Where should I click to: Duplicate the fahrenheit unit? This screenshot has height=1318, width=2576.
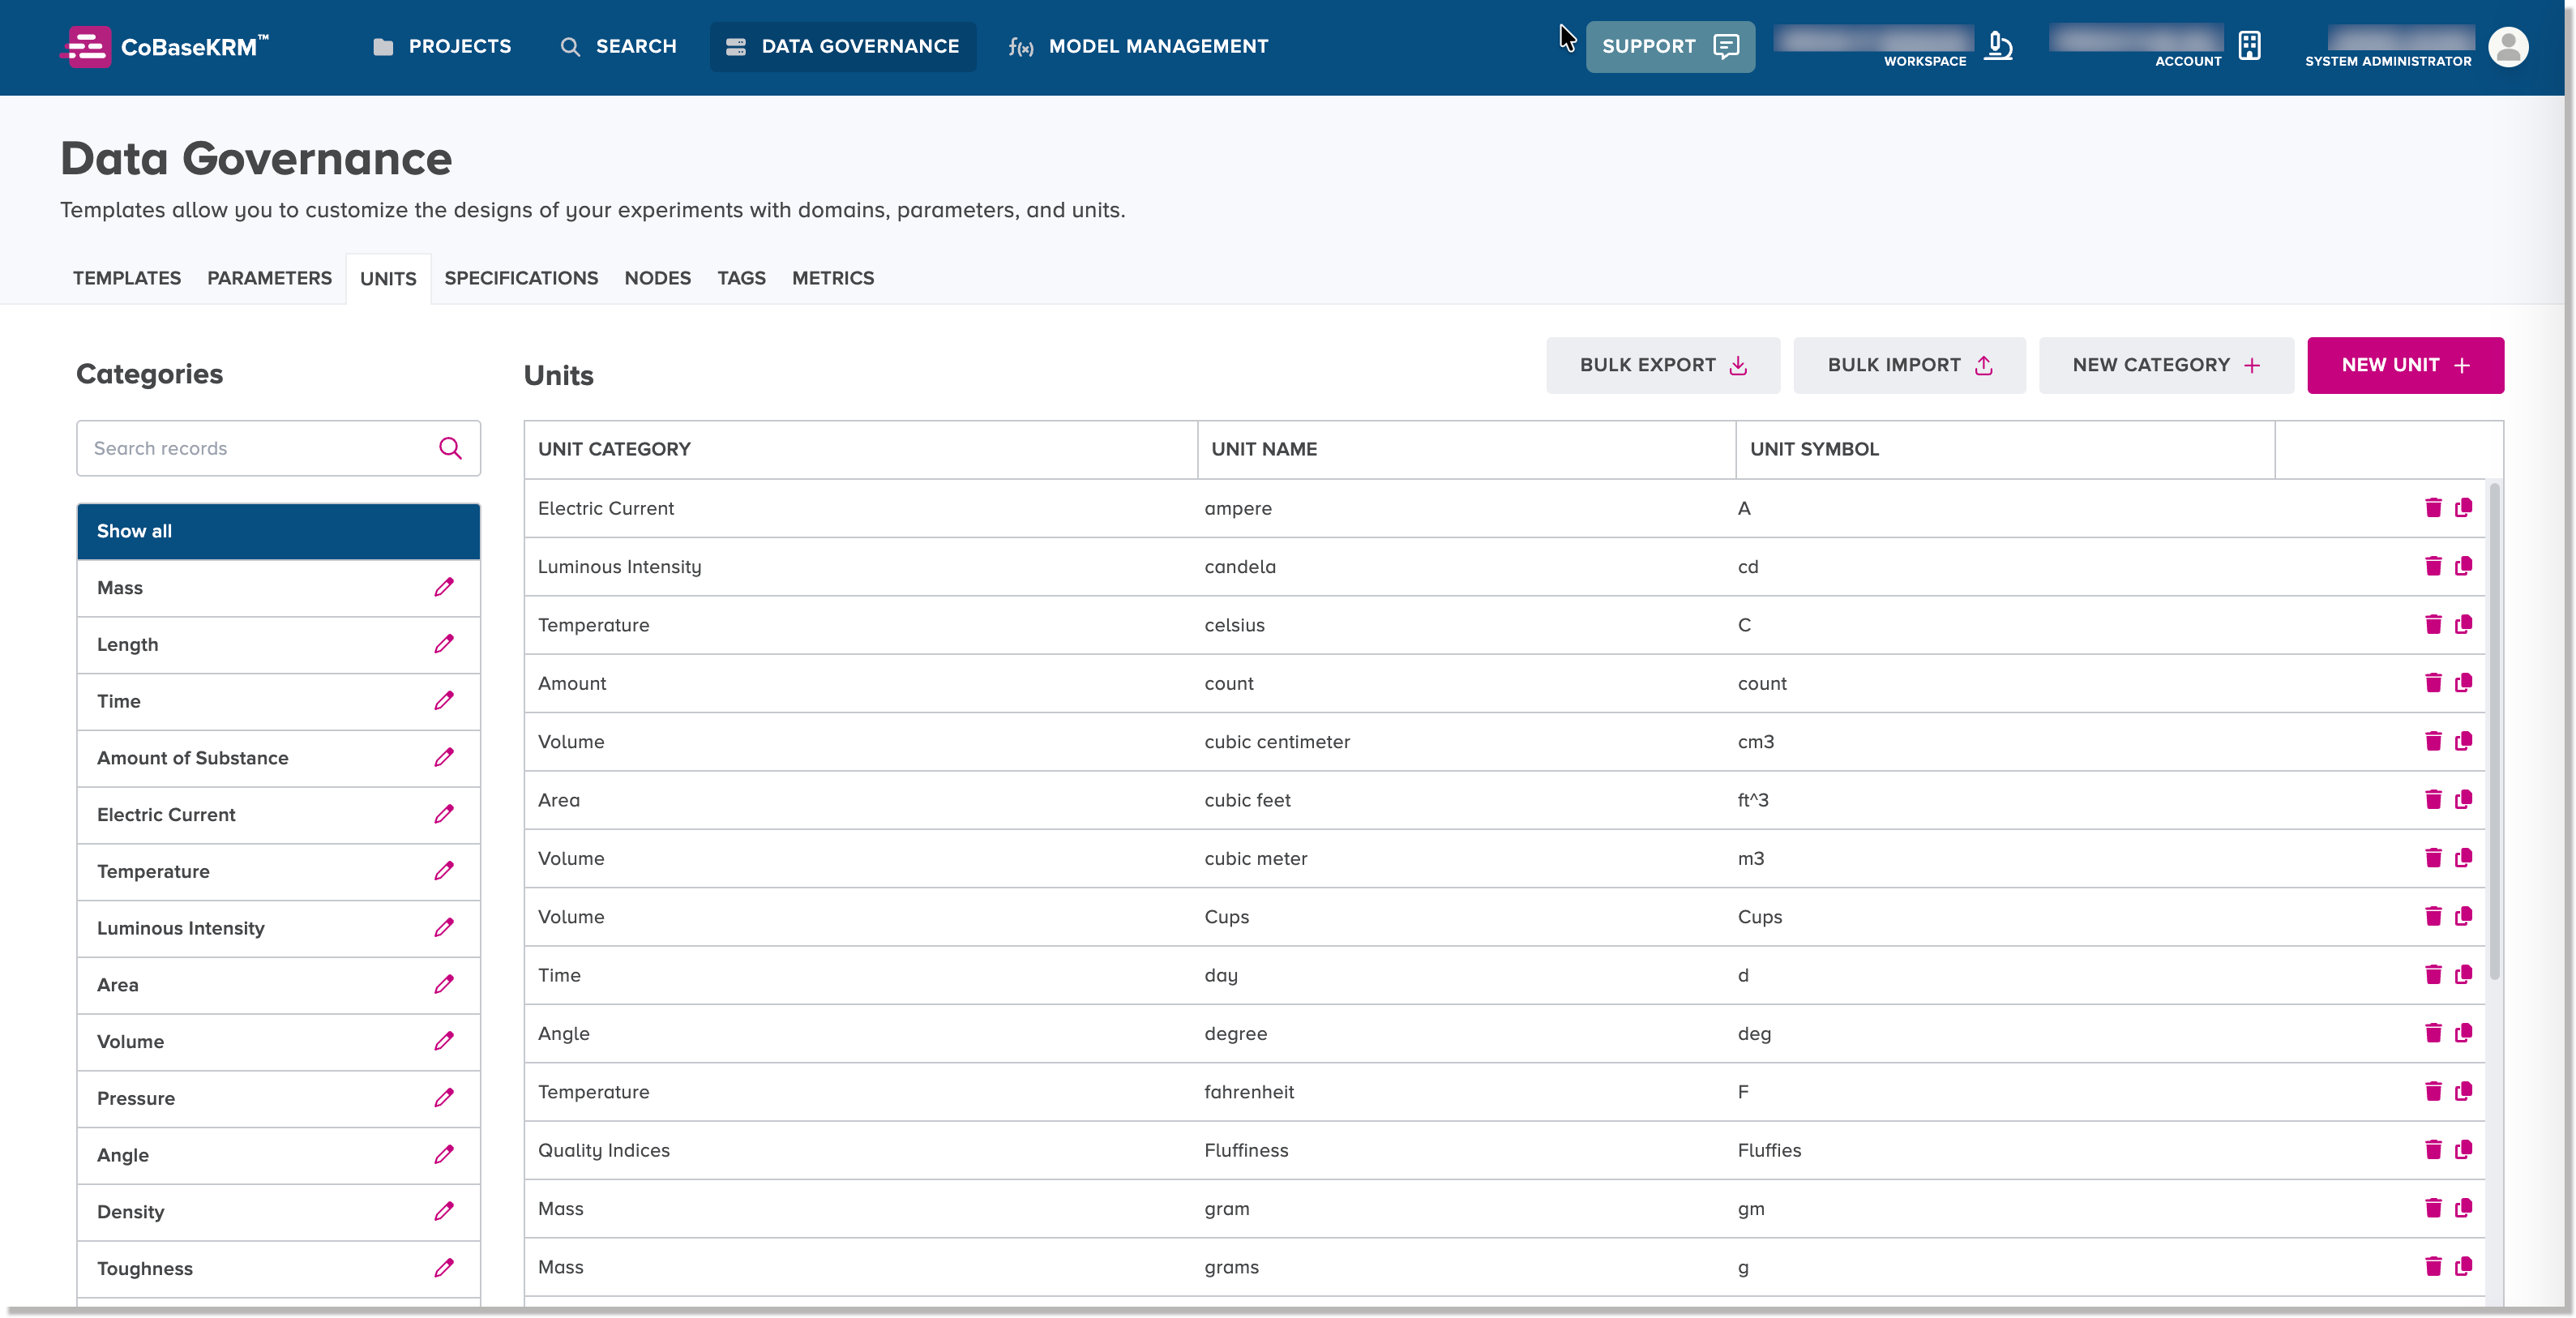coord(2463,1091)
